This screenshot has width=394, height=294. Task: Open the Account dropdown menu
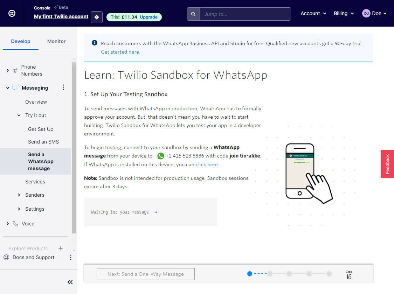[x=313, y=13]
